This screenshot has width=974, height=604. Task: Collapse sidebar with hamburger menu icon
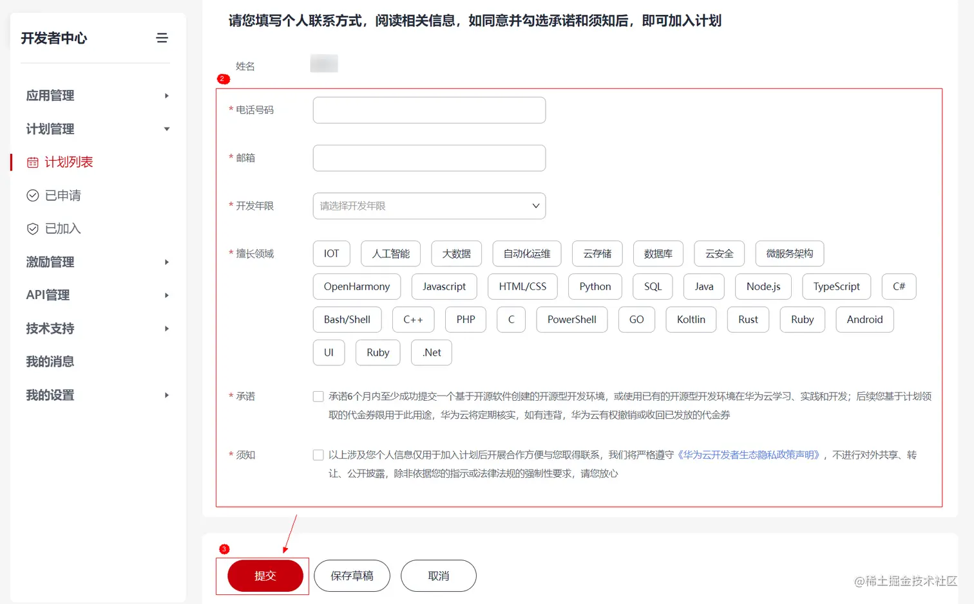coord(162,38)
